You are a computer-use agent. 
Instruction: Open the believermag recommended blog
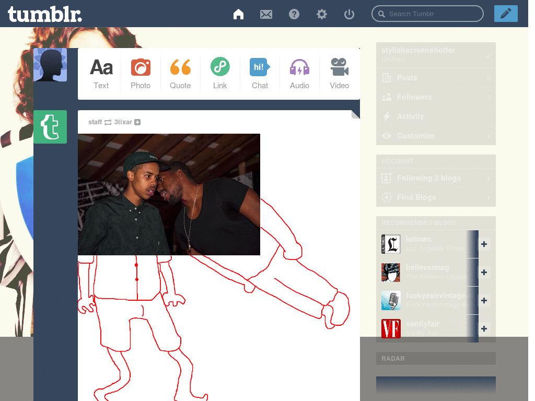point(427,267)
